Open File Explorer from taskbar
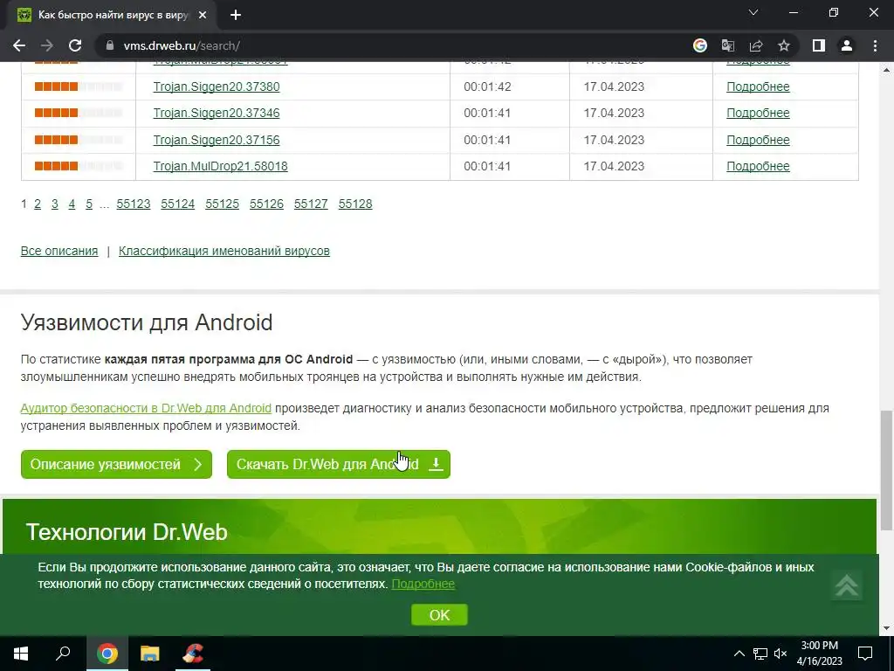 pos(150,654)
